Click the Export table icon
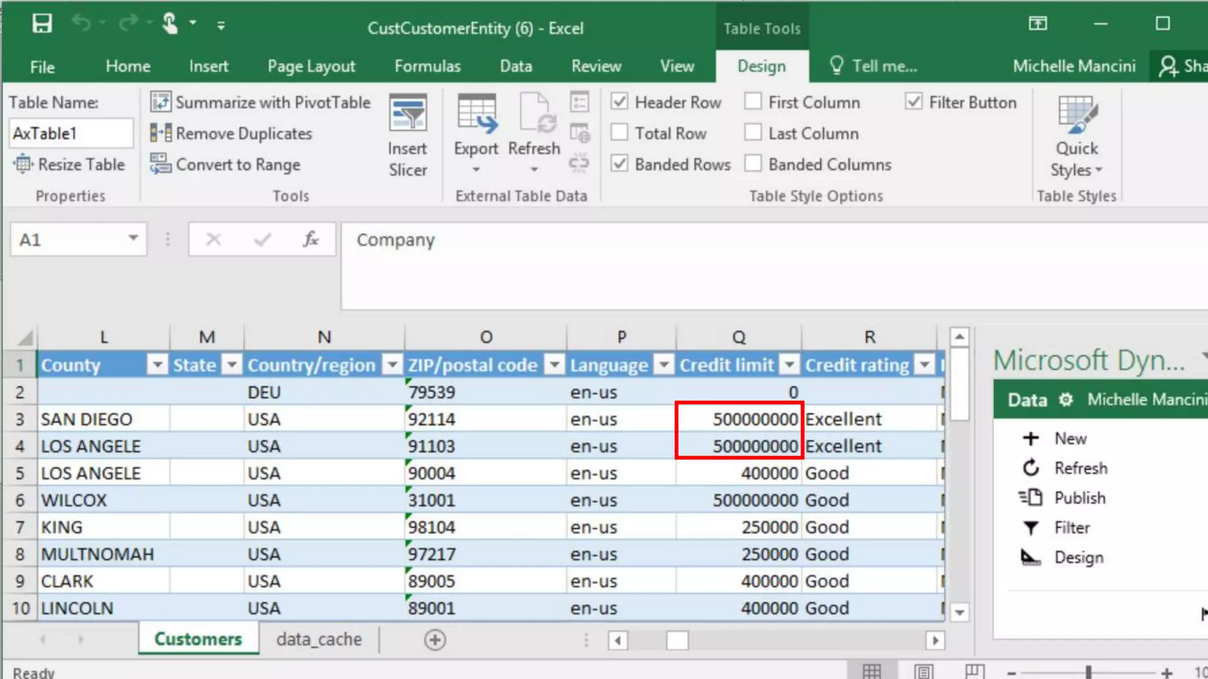This screenshot has height=679, width=1208. coord(477,113)
